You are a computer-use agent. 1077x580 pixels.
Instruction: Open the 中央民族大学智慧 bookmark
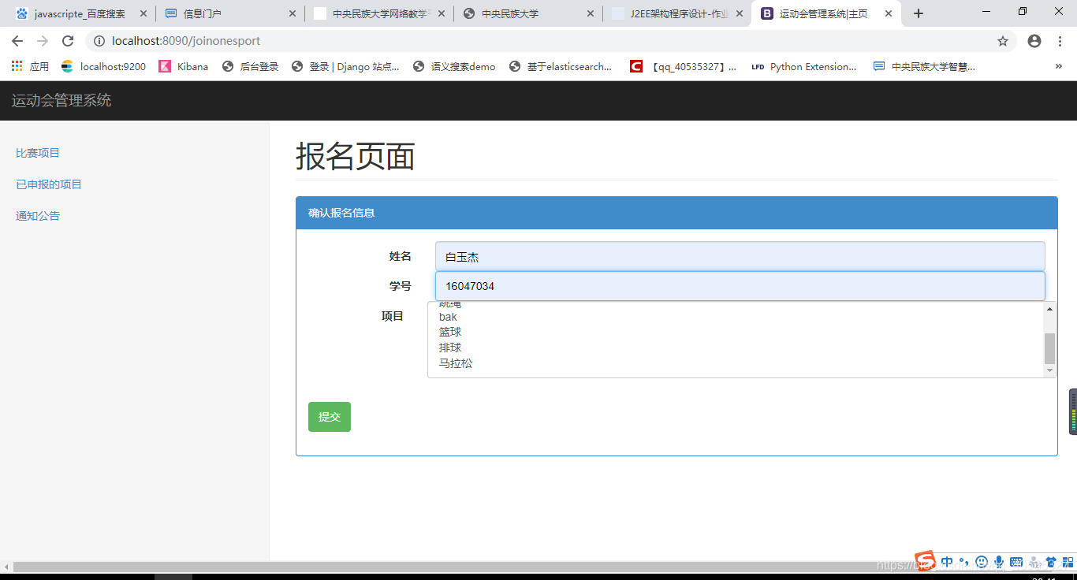(925, 67)
